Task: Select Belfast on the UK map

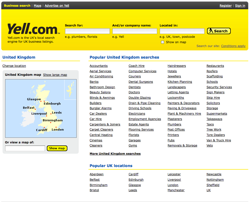Action: pos(29,108)
